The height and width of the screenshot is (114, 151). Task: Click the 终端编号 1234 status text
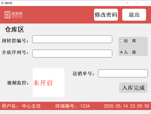click(72, 106)
